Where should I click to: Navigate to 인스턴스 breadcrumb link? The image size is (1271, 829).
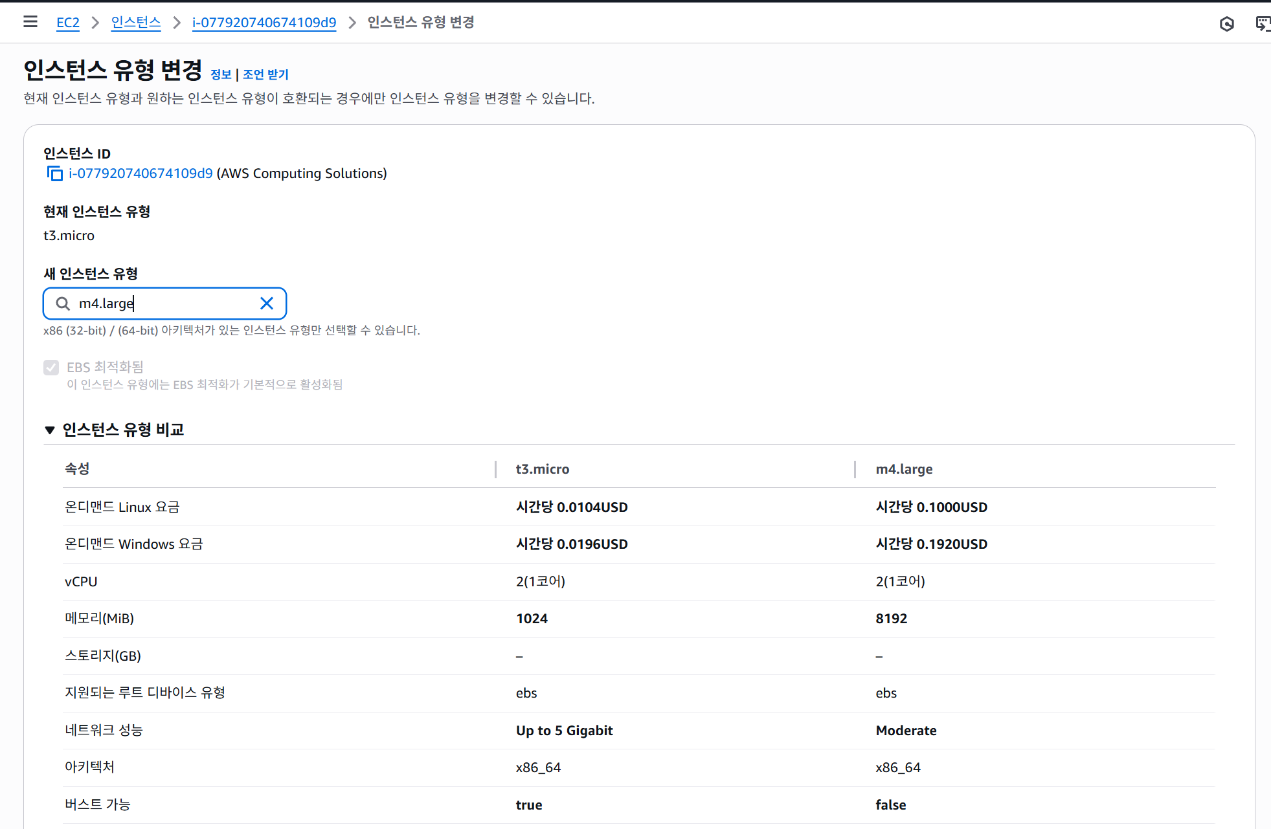coord(135,23)
